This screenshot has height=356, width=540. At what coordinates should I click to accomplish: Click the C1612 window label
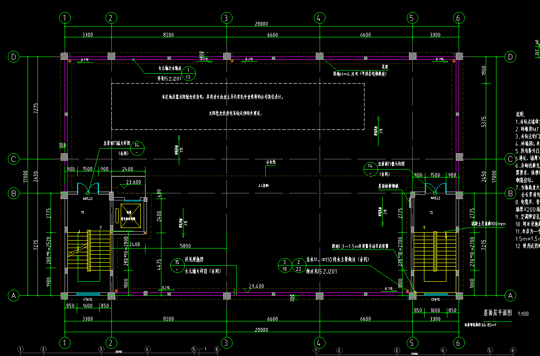[88, 299]
